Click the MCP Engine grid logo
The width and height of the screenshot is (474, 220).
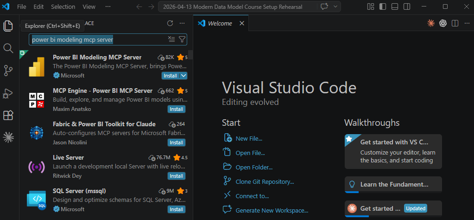coord(37,100)
